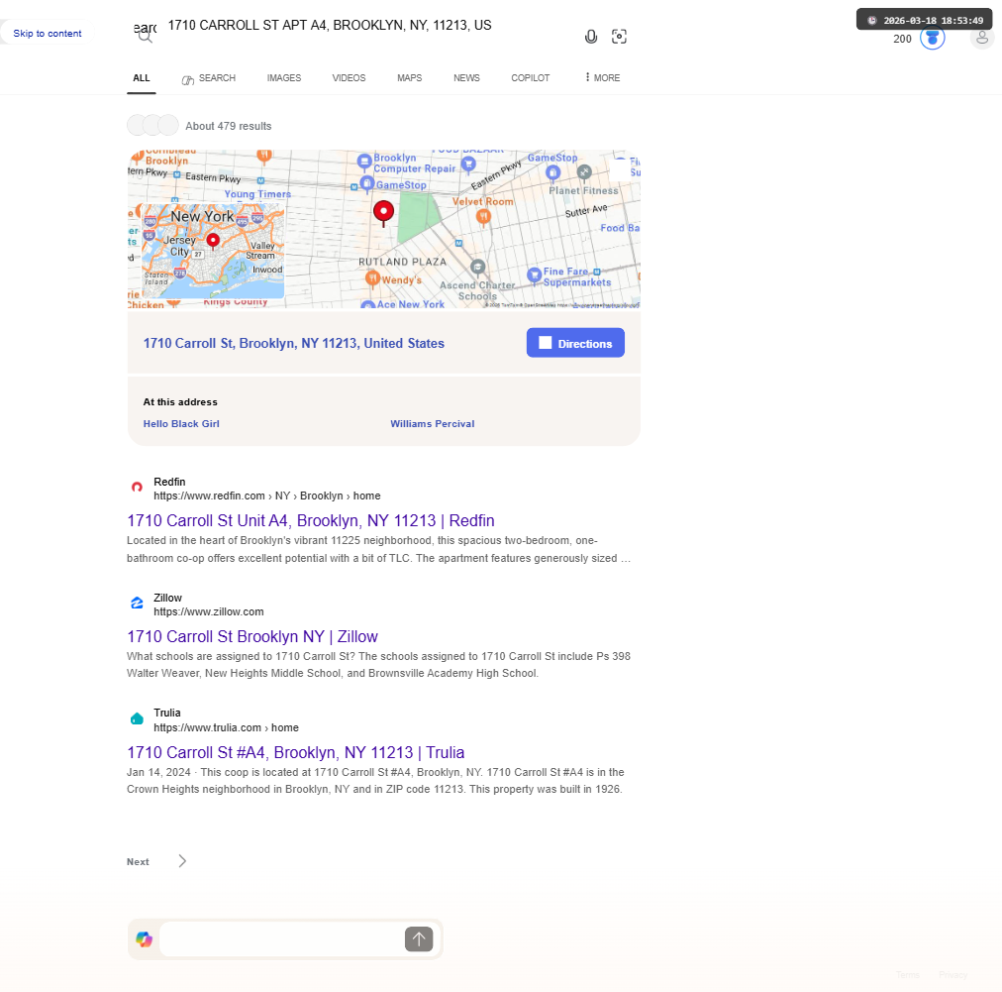Click the New York overview mini map

click(x=213, y=251)
